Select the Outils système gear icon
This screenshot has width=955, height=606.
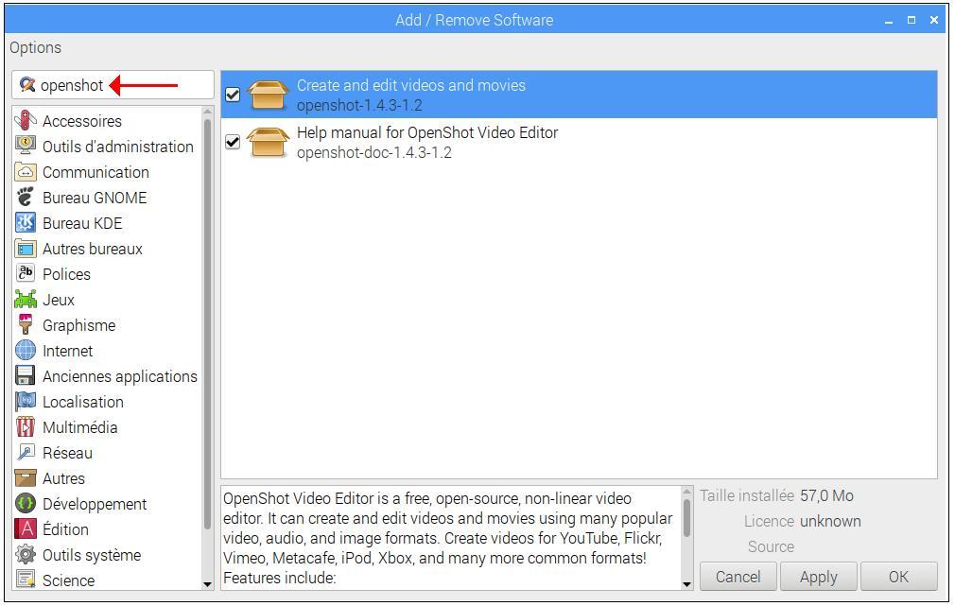click(x=25, y=555)
